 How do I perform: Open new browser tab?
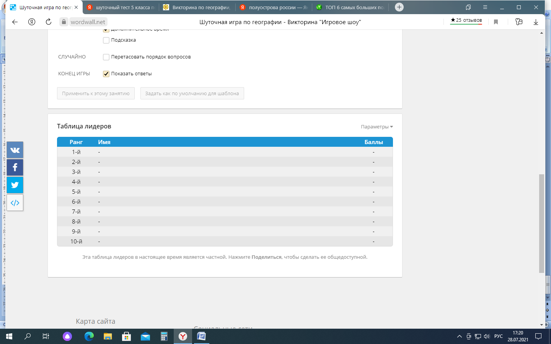tap(399, 7)
